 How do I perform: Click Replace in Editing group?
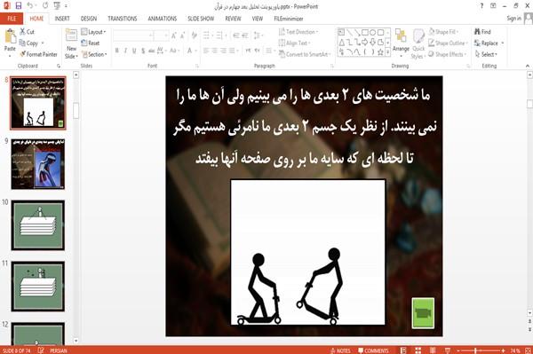pos(489,43)
